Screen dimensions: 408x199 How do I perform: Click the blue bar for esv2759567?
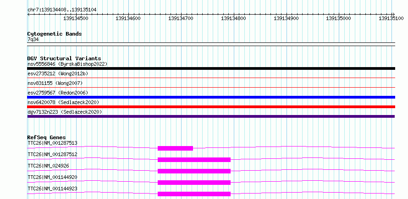[x=211, y=97]
